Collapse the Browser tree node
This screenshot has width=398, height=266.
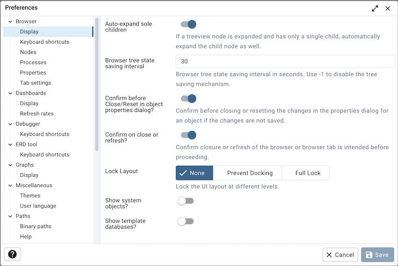10,22
